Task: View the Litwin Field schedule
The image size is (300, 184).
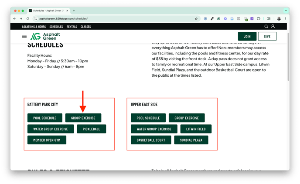Action: click(x=196, y=129)
